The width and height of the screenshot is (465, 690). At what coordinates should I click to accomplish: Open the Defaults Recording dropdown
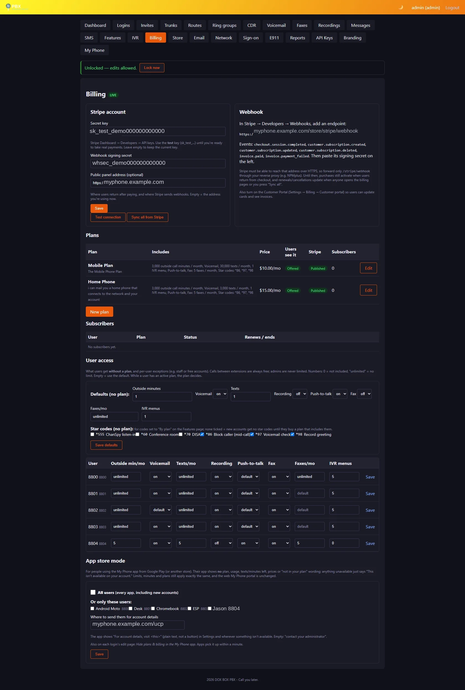300,394
